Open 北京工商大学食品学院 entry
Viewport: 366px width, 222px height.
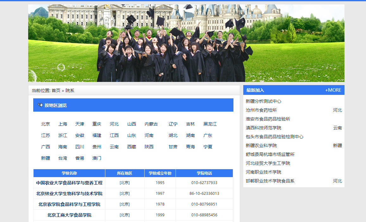point(69,215)
